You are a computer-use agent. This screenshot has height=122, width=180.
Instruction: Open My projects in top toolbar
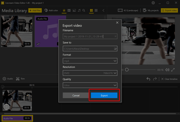(150, 10)
